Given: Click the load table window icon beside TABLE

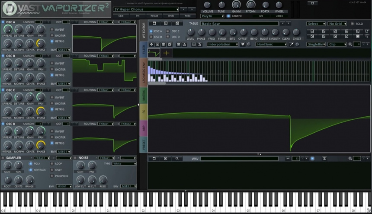Looking at the screenshot, I should [x=154, y=23].
